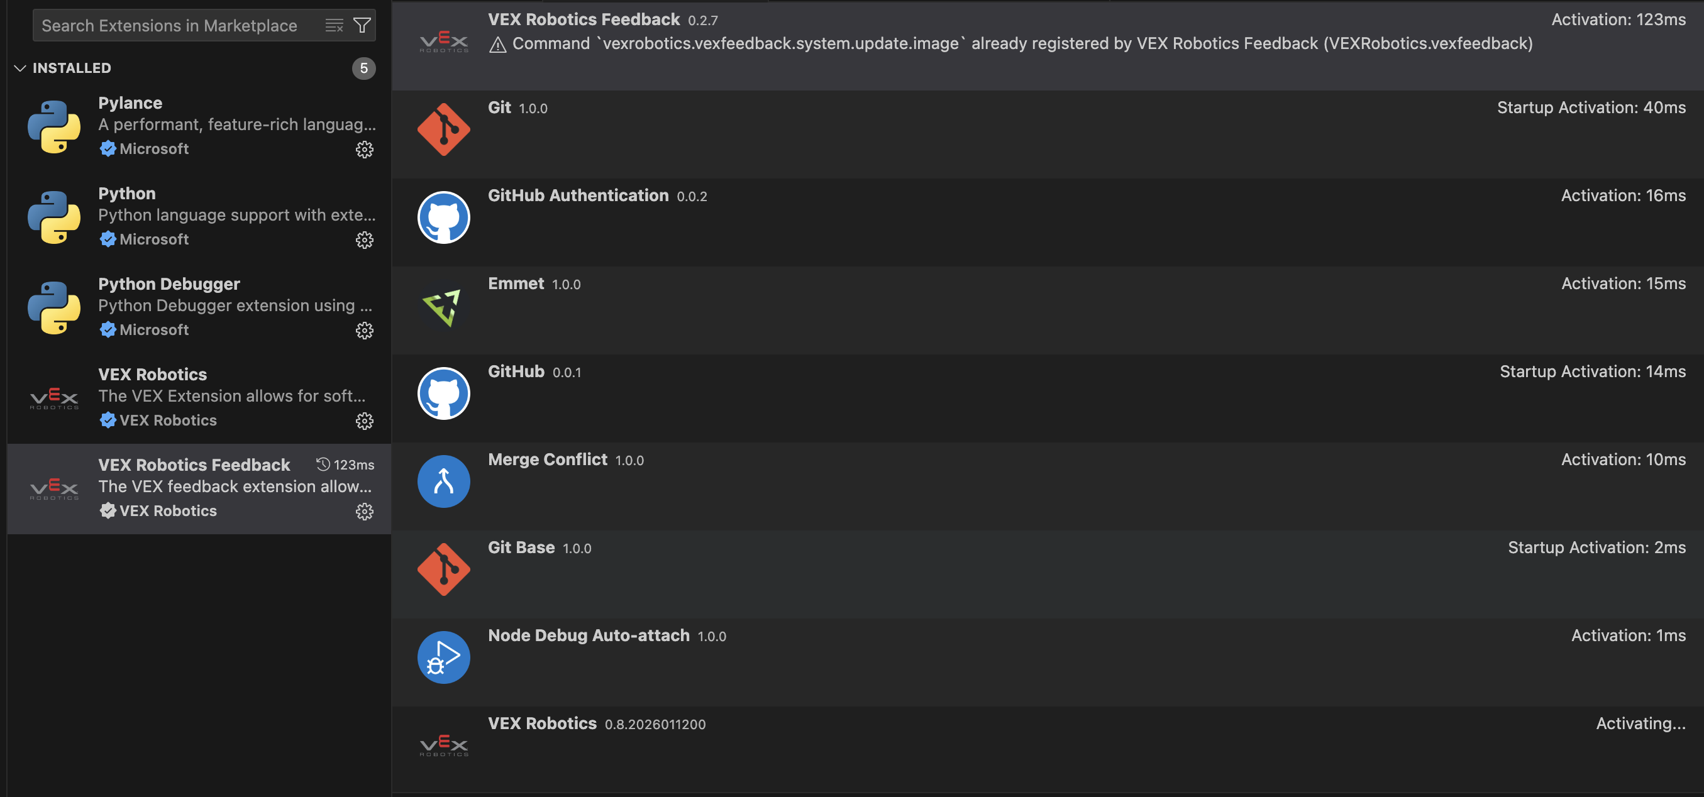This screenshot has width=1704, height=797.
Task: Click the GitHub extension icon
Action: point(444,393)
